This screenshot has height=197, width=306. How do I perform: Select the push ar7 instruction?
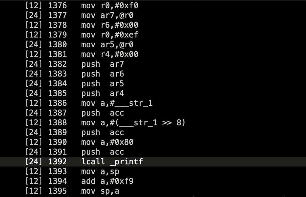[103, 64]
